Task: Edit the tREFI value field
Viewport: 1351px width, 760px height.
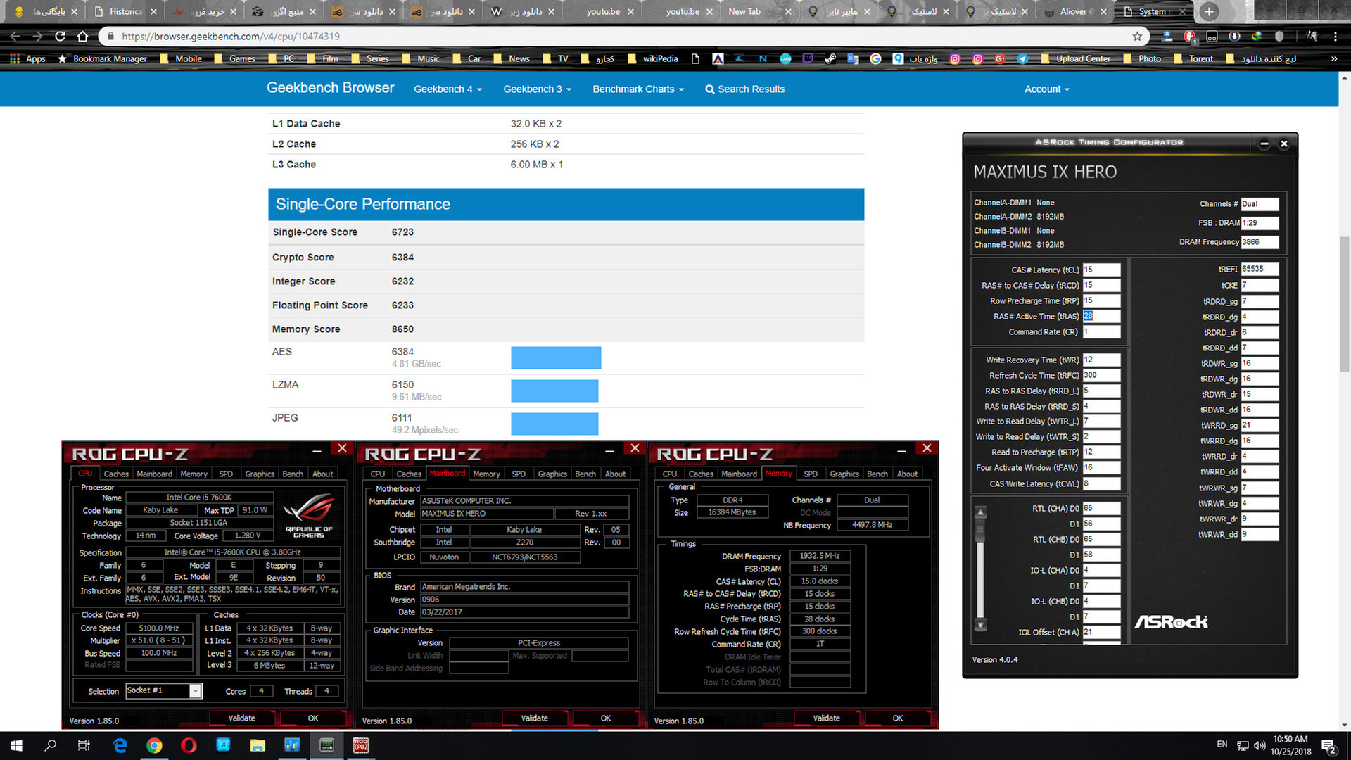Action: click(x=1260, y=269)
